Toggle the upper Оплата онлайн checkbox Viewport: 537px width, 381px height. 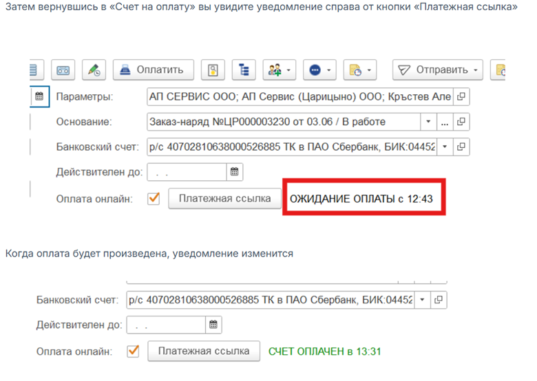tap(154, 198)
